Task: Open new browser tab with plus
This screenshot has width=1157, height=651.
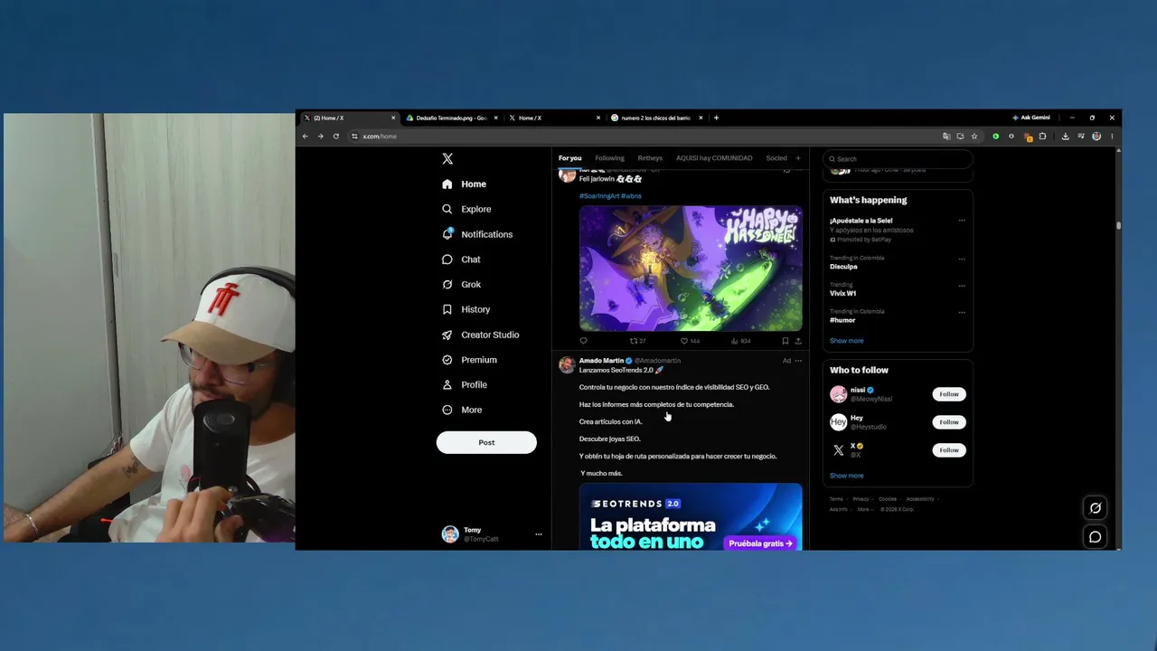Action: point(716,118)
